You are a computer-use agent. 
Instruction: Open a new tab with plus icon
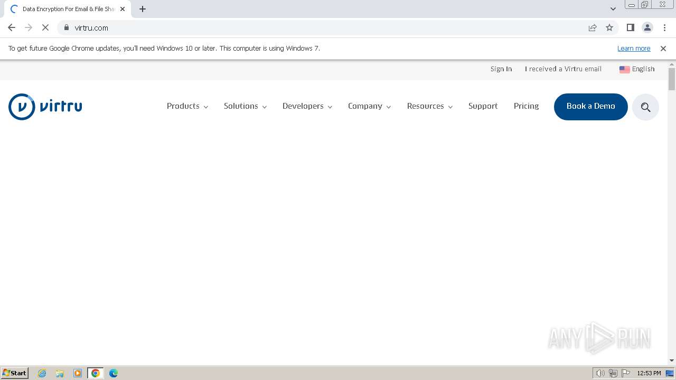coord(143,9)
